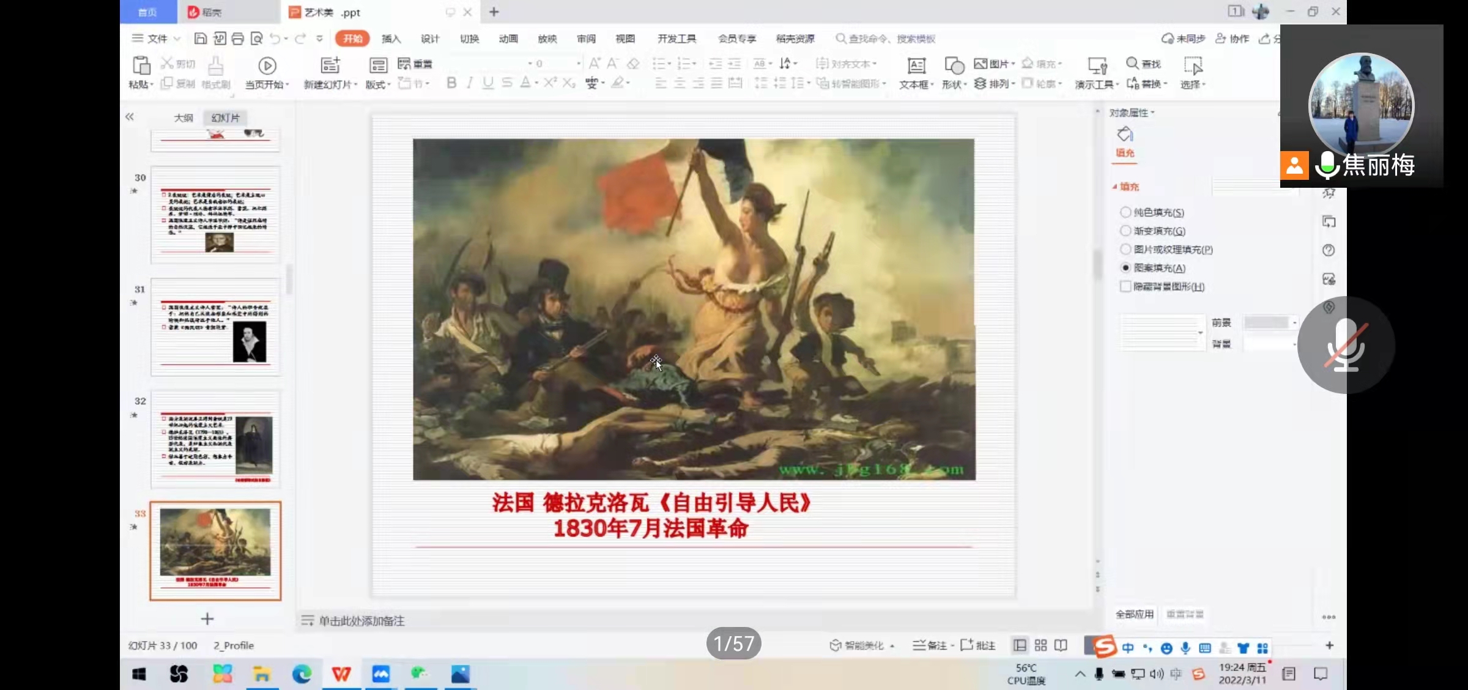Open the 文件 menu dropdown arrow
Image resolution: width=1468 pixels, height=690 pixels.
177,39
